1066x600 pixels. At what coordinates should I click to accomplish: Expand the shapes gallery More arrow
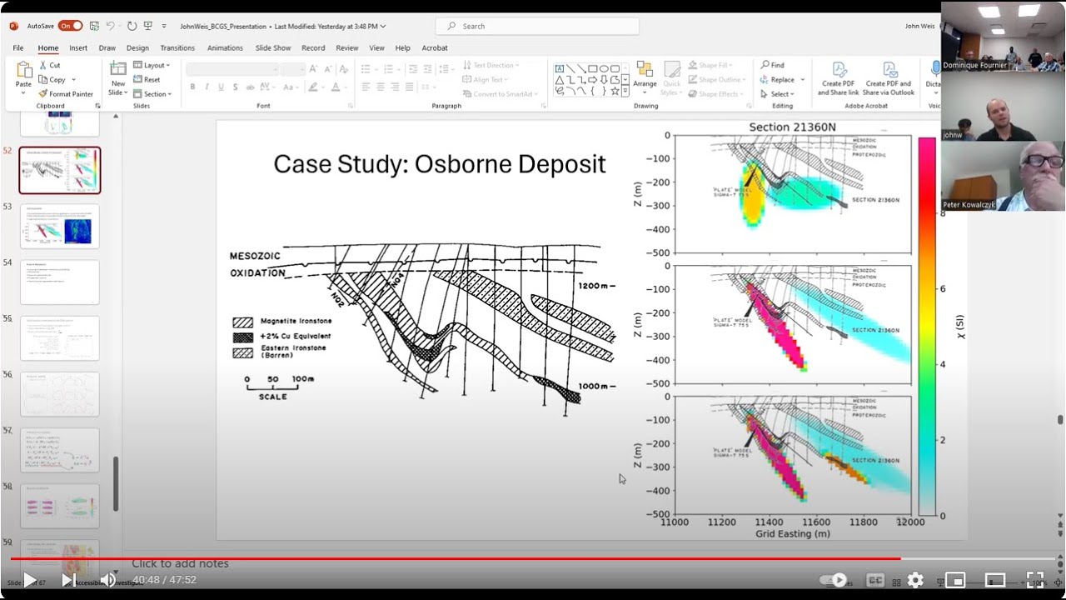coord(625,91)
